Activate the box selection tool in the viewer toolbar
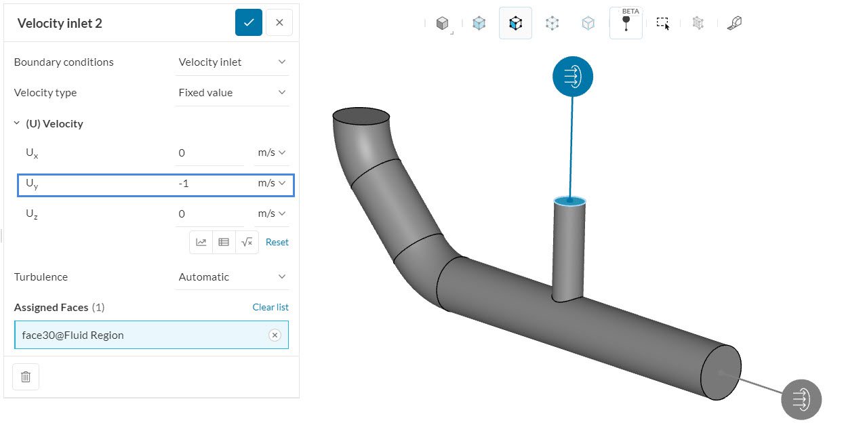This screenshot has height=429, width=844. pyautogui.click(x=662, y=24)
